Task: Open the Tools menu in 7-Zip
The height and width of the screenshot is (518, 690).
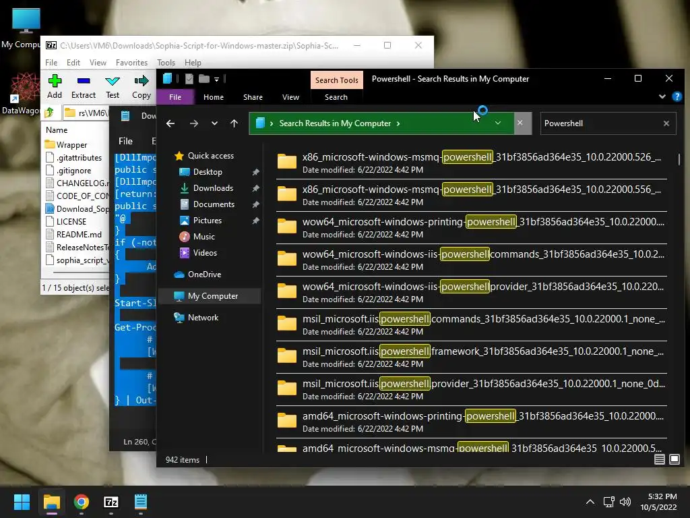Action: click(x=166, y=63)
